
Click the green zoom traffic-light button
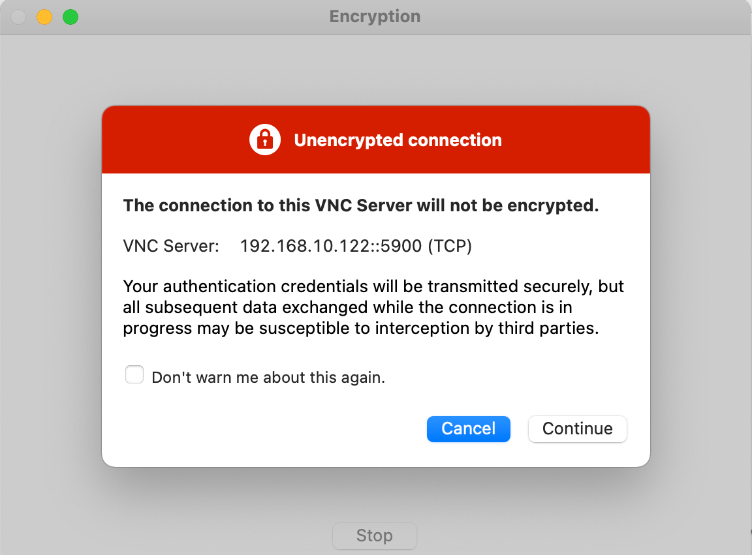[x=70, y=17]
